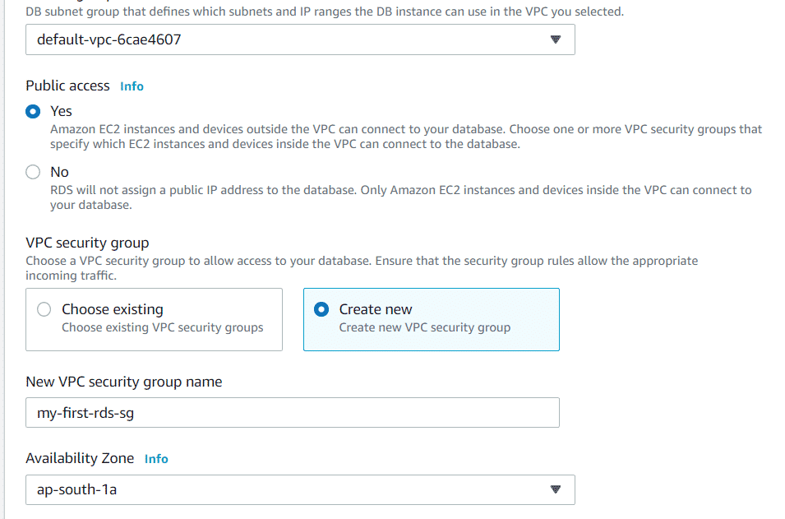Click New VPC security group name field

click(293, 413)
